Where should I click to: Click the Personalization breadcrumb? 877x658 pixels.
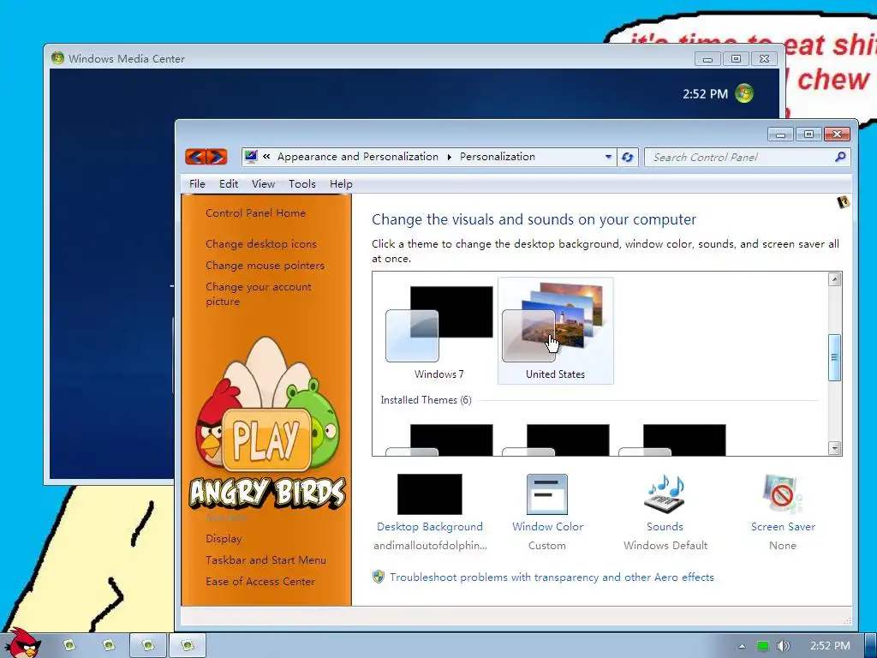498,157
